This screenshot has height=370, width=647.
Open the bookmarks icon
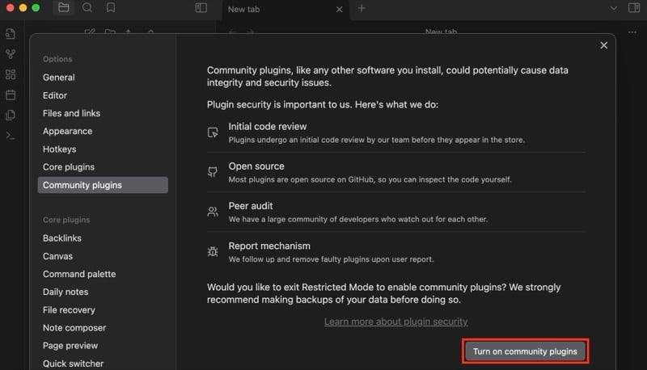[111, 8]
